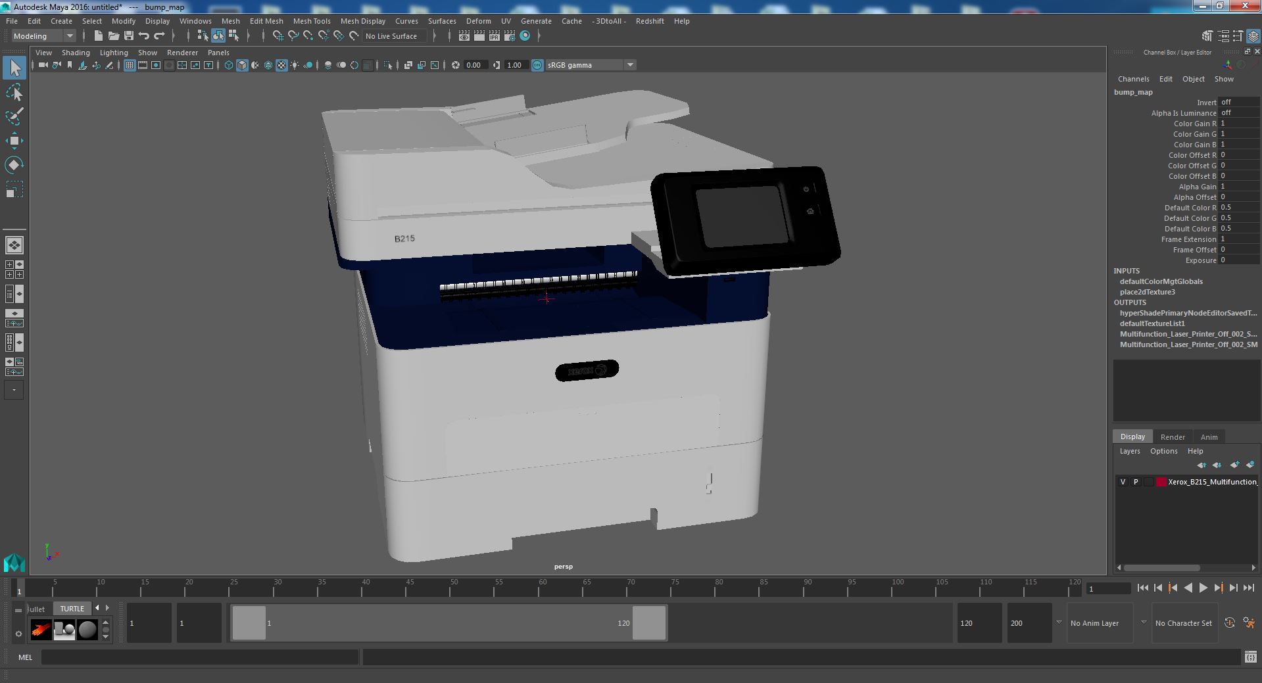Viewport: 1262px width, 683px height.
Task: Toggle use all lights bulb icon
Action: coord(295,65)
